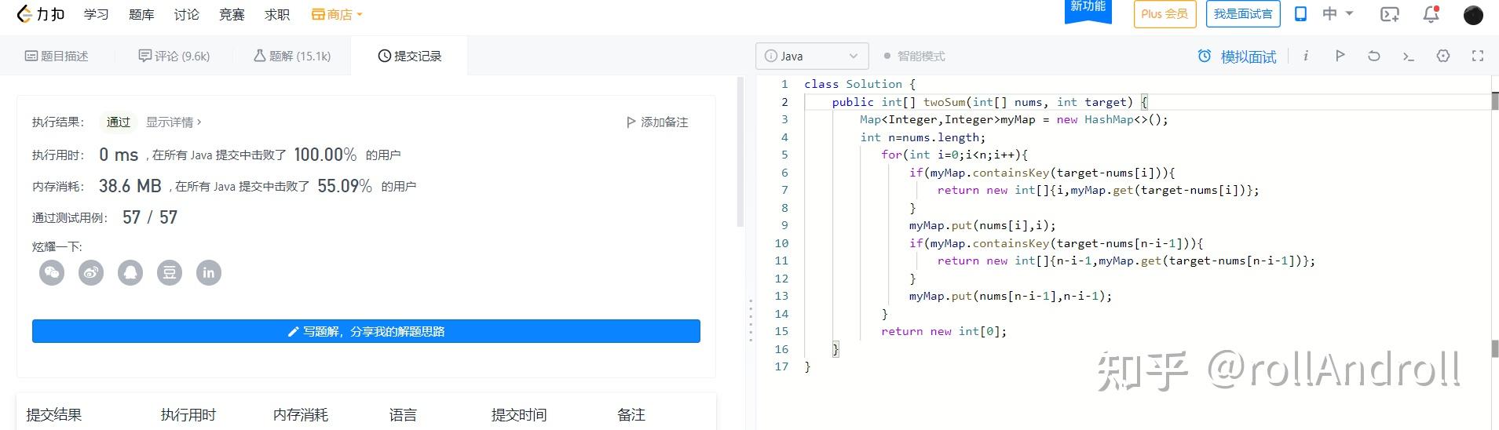Open the 中 language switch dropdown
The height and width of the screenshot is (430, 1499).
pyautogui.click(x=1338, y=14)
